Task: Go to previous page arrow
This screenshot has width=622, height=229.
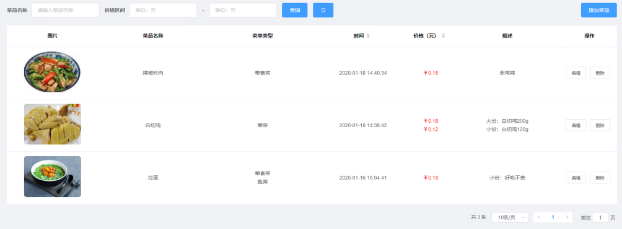Action: [538, 217]
